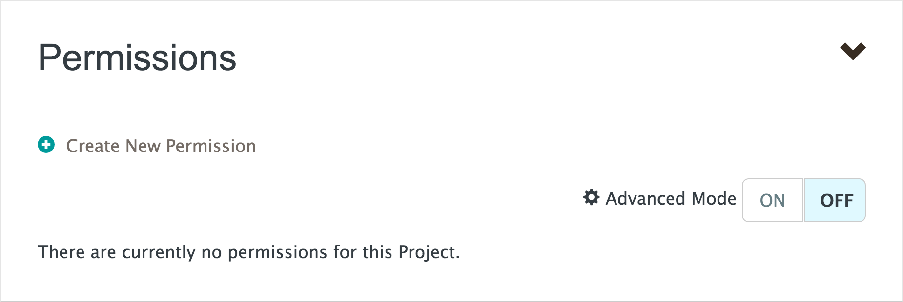Disable Advanced Mode using the OFF segment
The height and width of the screenshot is (302, 903).
(x=836, y=200)
